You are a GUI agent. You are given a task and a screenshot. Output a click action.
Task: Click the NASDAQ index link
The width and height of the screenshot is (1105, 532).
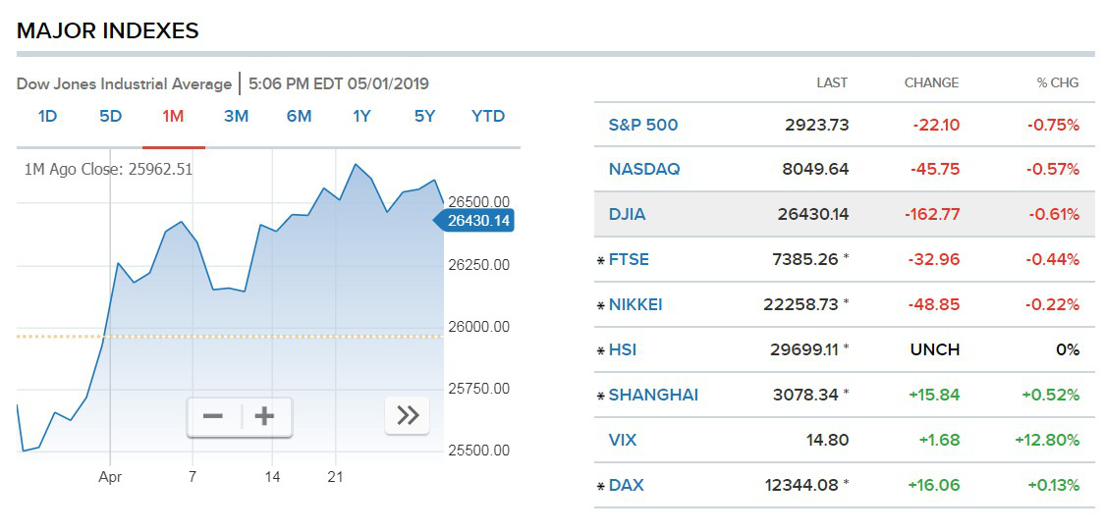[x=644, y=169]
